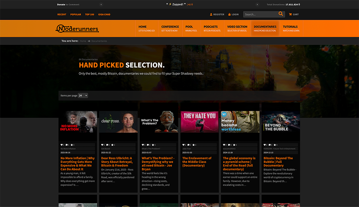Like the No More Inflation card heart icon

[x=61, y=145]
